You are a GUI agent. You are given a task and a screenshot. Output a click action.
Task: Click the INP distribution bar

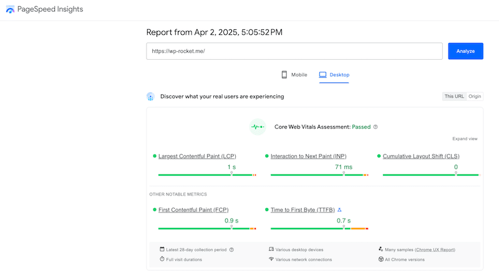[x=319, y=175]
